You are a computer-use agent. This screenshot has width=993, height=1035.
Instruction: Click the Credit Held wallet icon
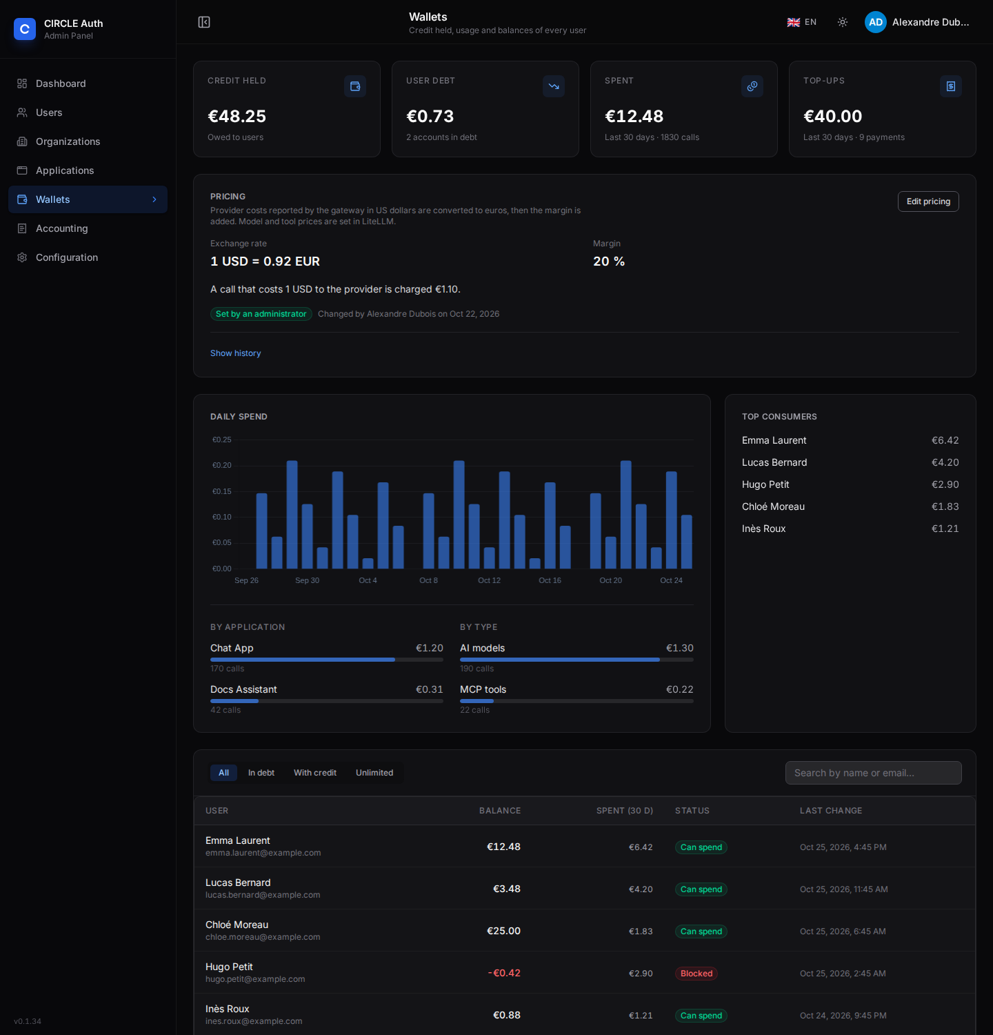(x=355, y=86)
